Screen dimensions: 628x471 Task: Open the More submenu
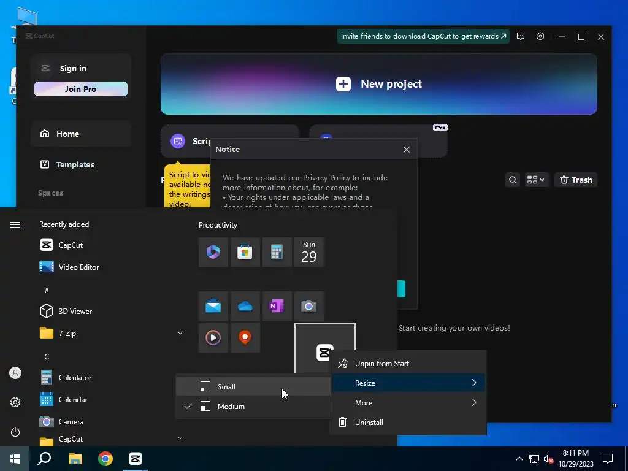(408, 403)
